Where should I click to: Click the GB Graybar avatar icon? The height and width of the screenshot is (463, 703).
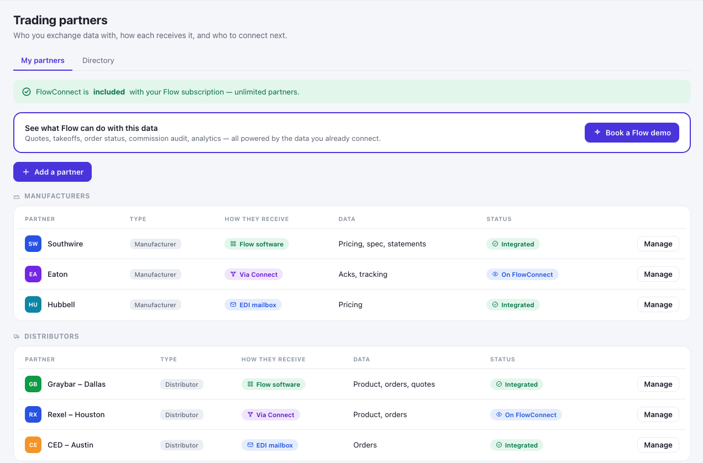coord(33,384)
